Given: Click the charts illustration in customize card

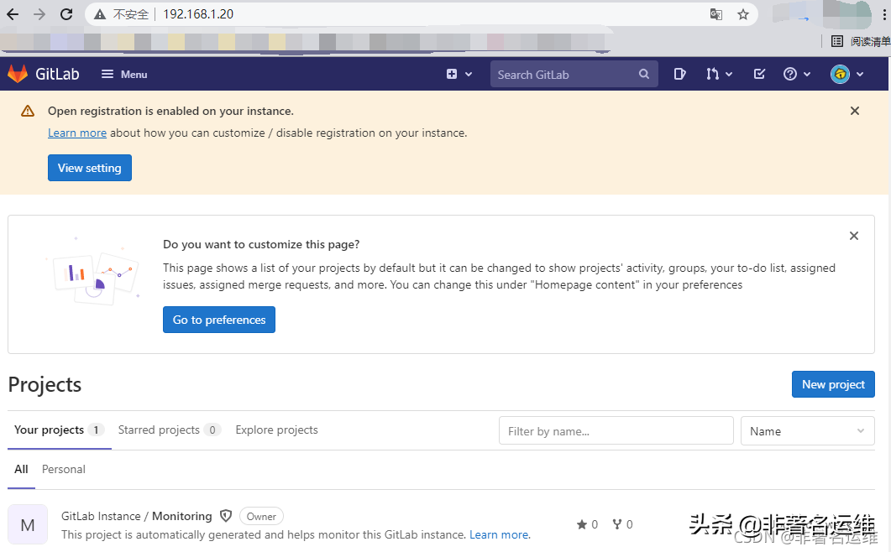Looking at the screenshot, I should click(x=93, y=271).
